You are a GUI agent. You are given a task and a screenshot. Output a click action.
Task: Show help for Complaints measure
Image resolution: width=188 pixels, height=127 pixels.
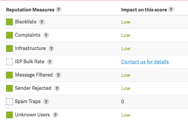click(x=46, y=35)
